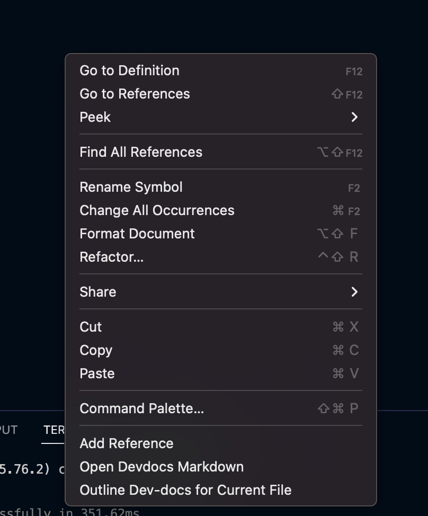Choose Cut from the context menu

coord(91,327)
